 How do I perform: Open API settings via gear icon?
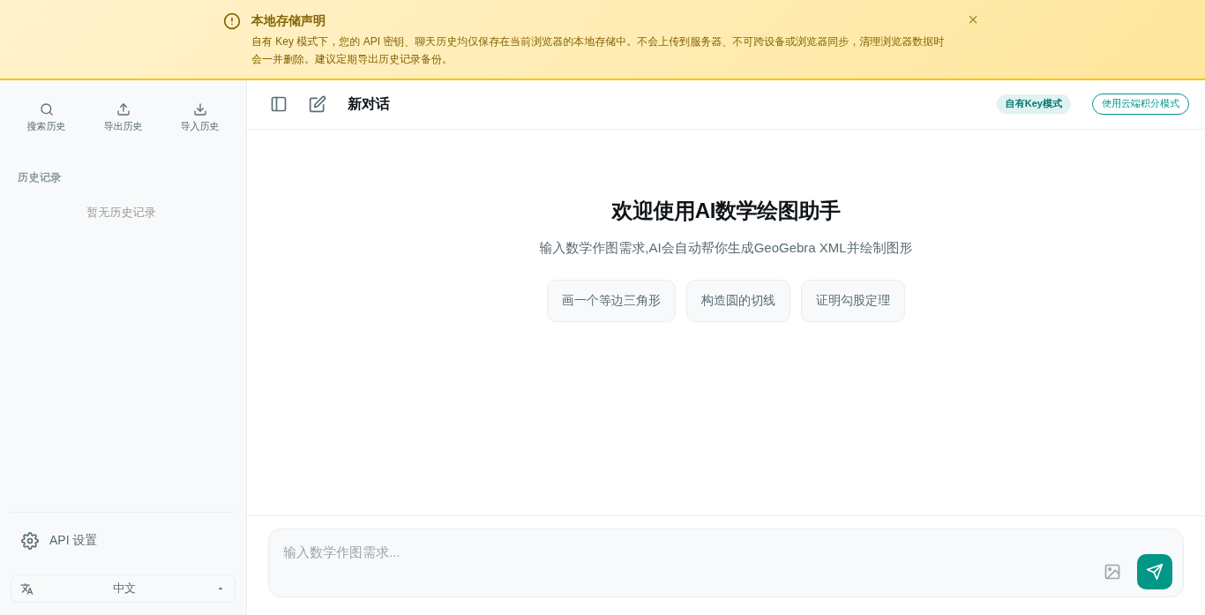tap(30, 541)
